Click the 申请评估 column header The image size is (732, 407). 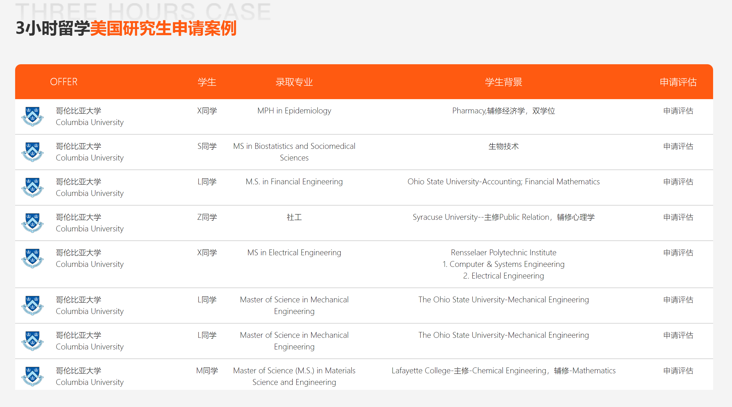click(678, 82)
